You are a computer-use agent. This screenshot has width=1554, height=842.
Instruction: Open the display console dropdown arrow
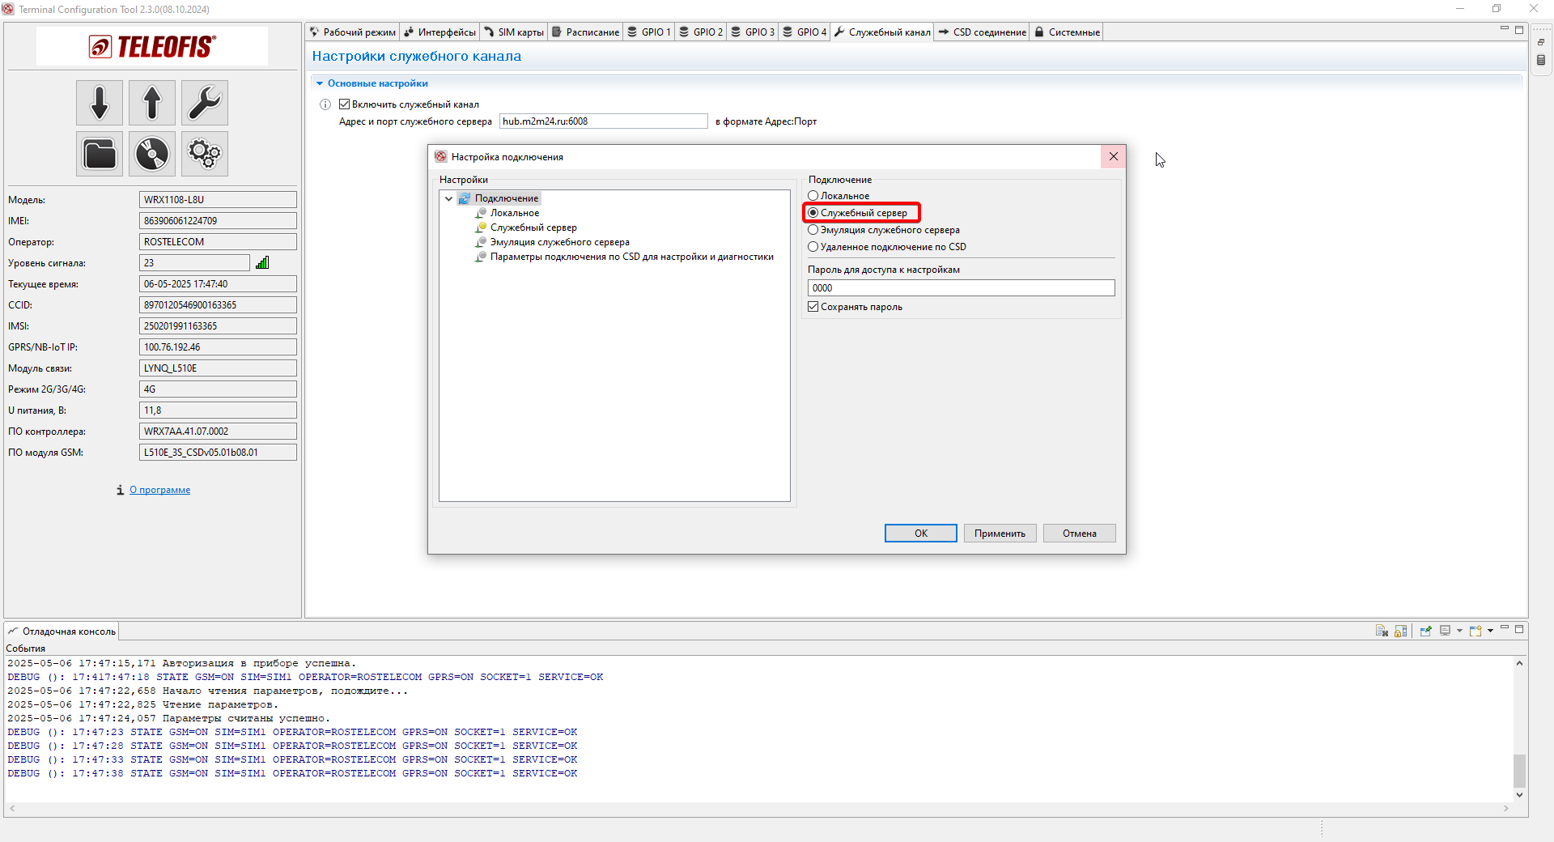1459,631
